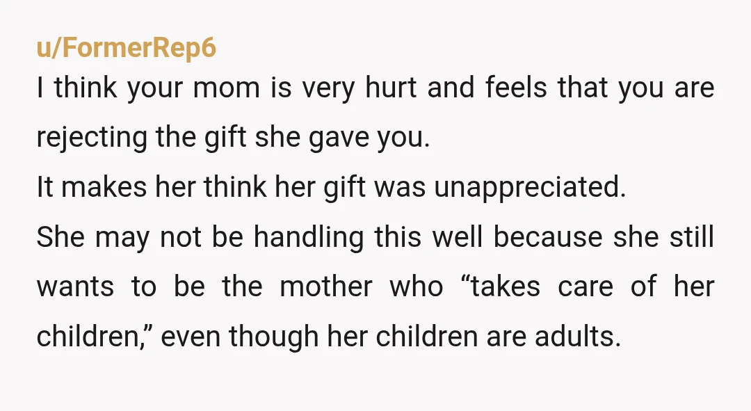This screenshot has height=411, width=751.
Task: Click the word "mom" in the first line
Action: 226,88
